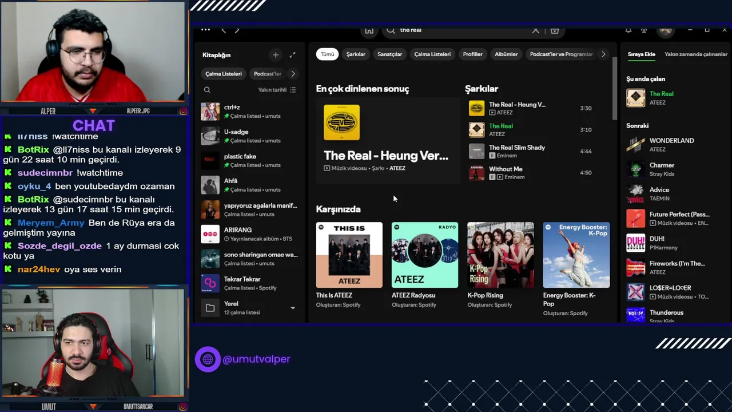Viewport: 732px width, 412px height.
Task: Open the Friend Activity icon
Action: click(644, 30)
